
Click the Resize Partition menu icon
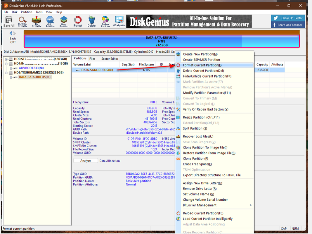coord(178,117)
